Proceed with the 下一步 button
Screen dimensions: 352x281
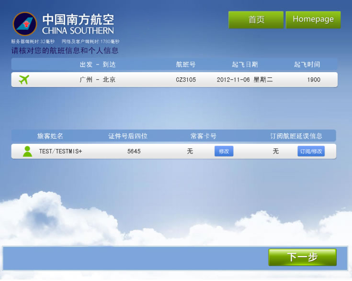point(302,257)
